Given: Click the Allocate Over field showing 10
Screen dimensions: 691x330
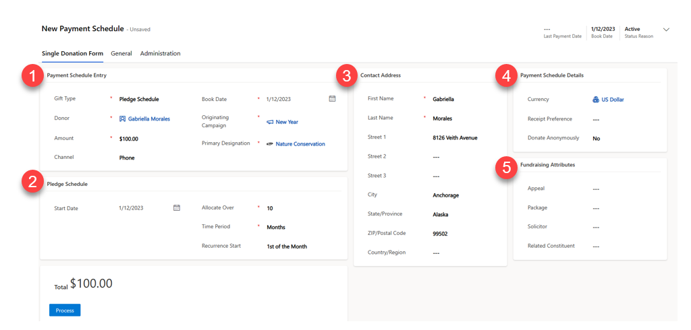Looking at the screenshot, I should [270, 208].
